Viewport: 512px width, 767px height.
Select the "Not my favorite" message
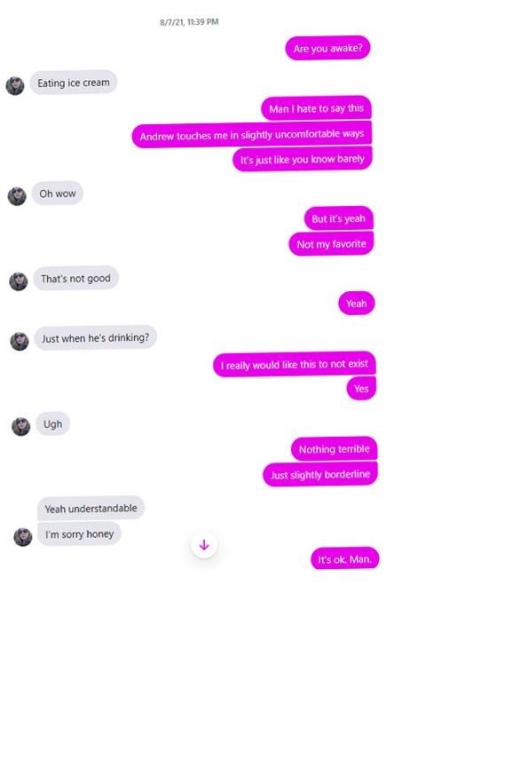coord(331,243)
